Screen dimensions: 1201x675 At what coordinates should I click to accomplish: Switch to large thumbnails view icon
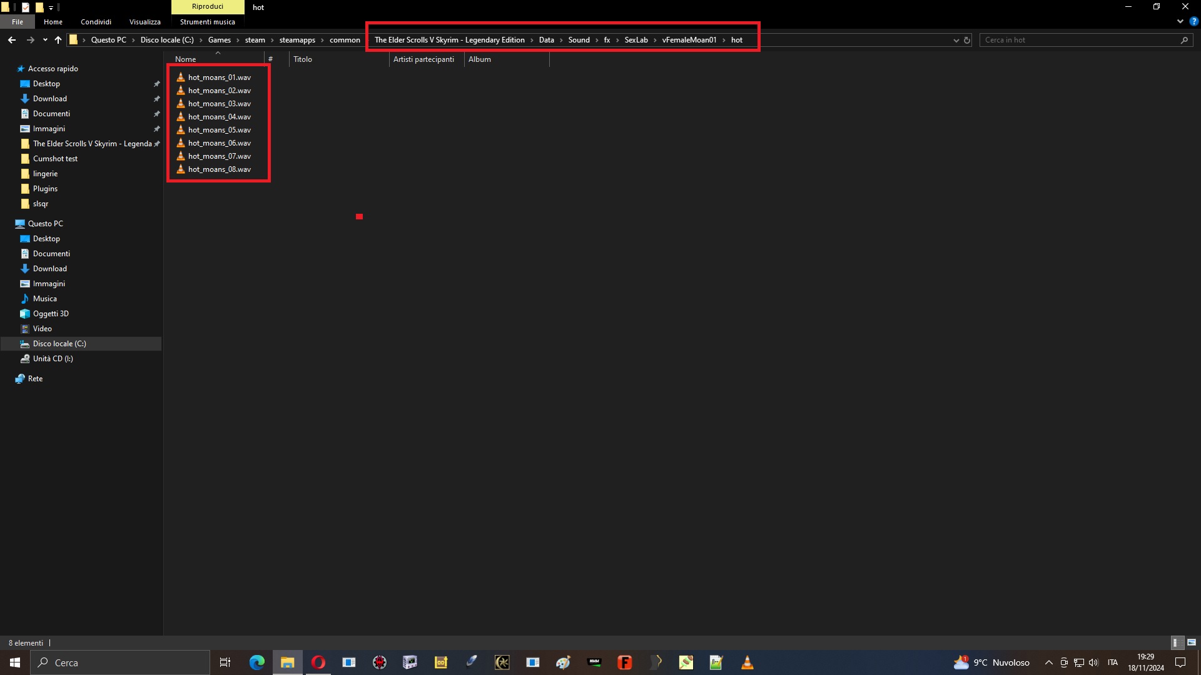(x=1192, y=642)
